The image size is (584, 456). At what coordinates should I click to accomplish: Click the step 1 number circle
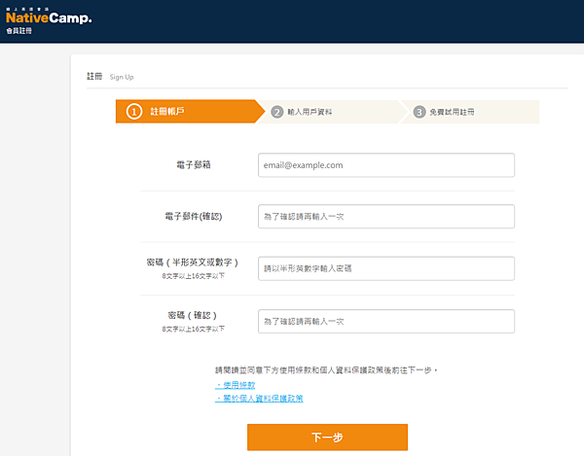coord(134,112)
